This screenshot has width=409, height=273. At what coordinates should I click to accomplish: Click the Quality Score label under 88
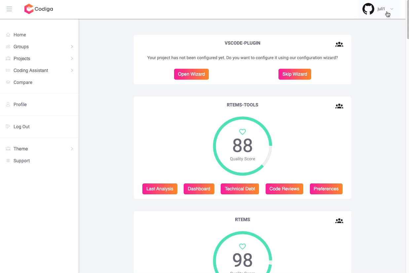[242, 159]
